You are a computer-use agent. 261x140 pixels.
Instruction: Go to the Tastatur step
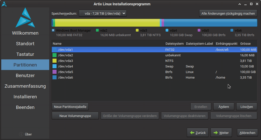25,54
